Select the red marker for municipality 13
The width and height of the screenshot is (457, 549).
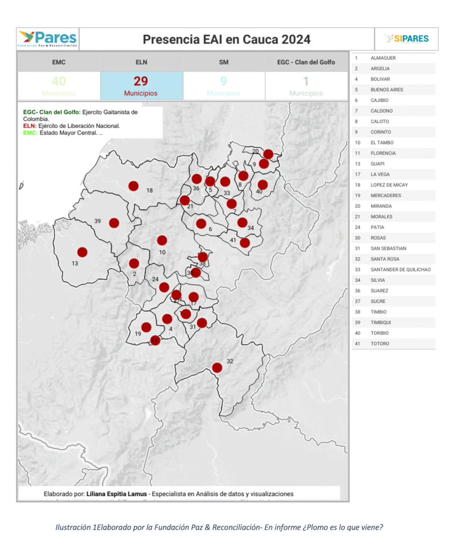click(82, 252)
